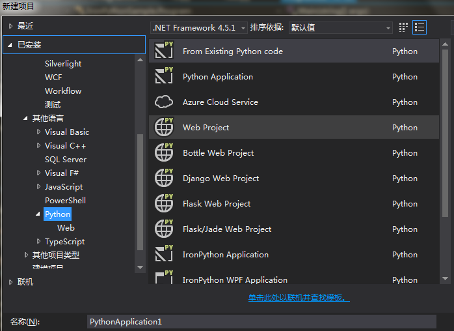Image resolution: width=454 pixels, height=331 pixels.
Task: Select Flask/Jade Web Project template name
Action: 227,229
